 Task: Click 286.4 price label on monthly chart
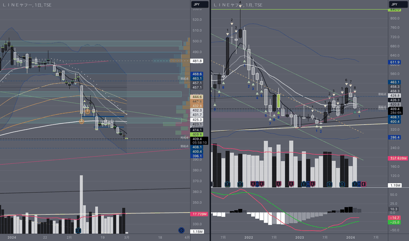(x=395, y=137)
